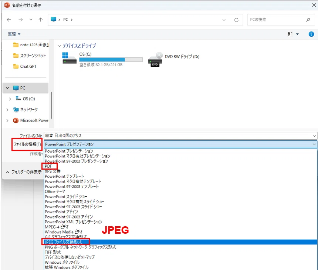Choose PowerPoint スライド ショー format
318x270 pixels.
[x=180, y=197]
